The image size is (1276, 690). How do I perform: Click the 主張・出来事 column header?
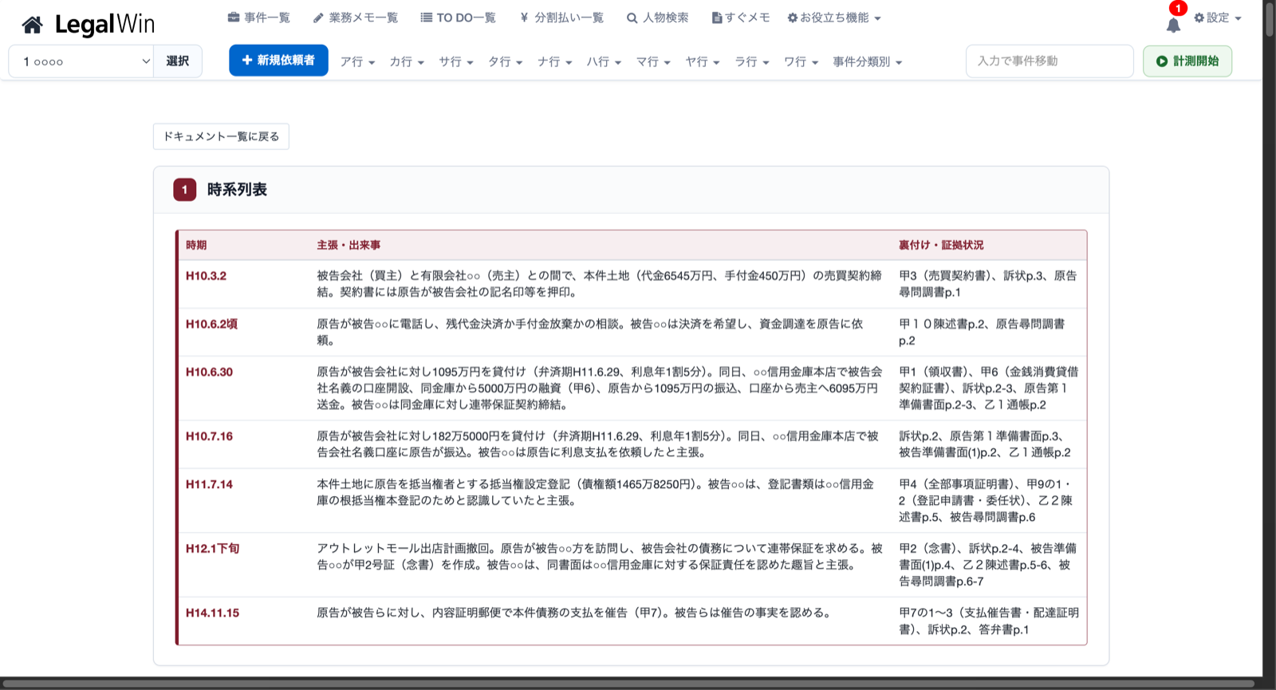(349, 245)
